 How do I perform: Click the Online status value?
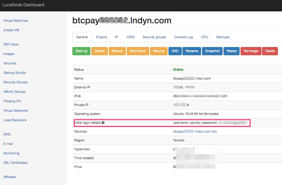(178, 70)
